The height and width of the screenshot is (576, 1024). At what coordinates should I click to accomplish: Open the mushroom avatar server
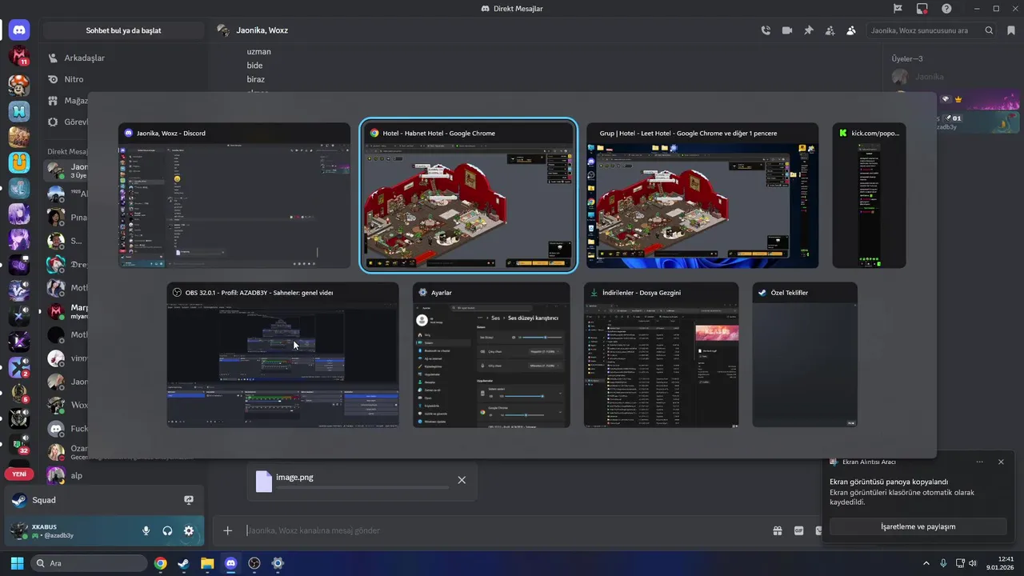19,84
